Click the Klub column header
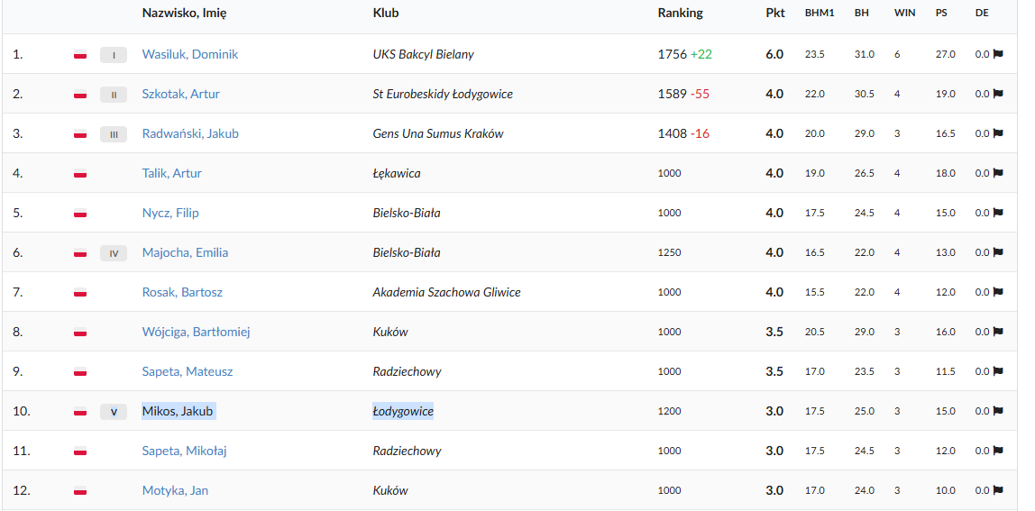This screenshot has height=511, width=1035. point(385,13)
